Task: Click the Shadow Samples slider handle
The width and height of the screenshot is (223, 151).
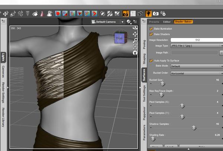Action: (194, 128)
